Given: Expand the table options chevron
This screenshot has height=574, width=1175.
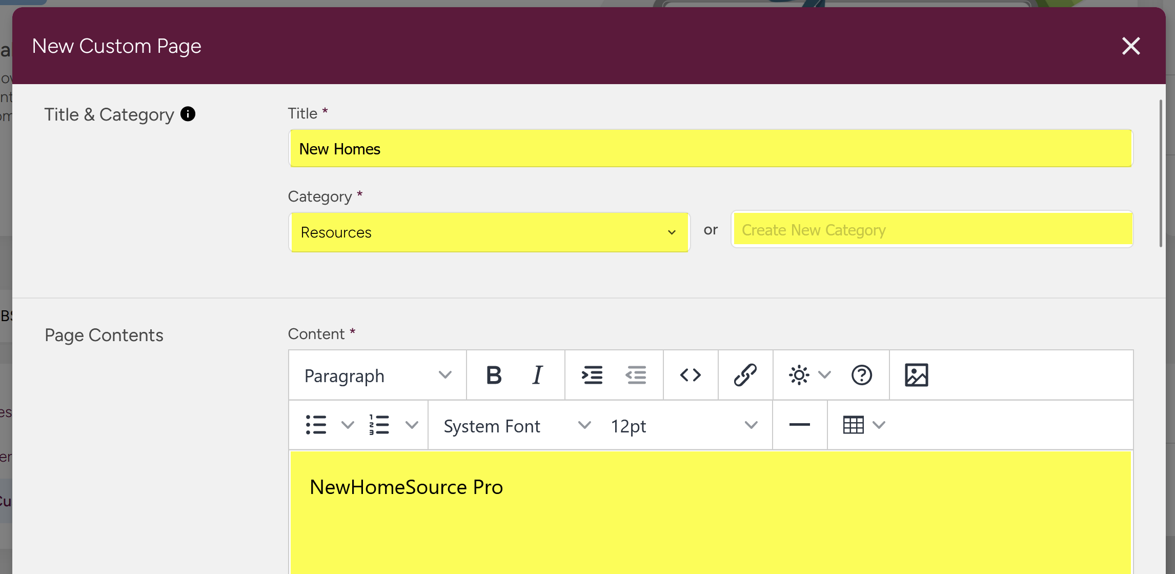Looking at the screenshot, I should [879, 425].
